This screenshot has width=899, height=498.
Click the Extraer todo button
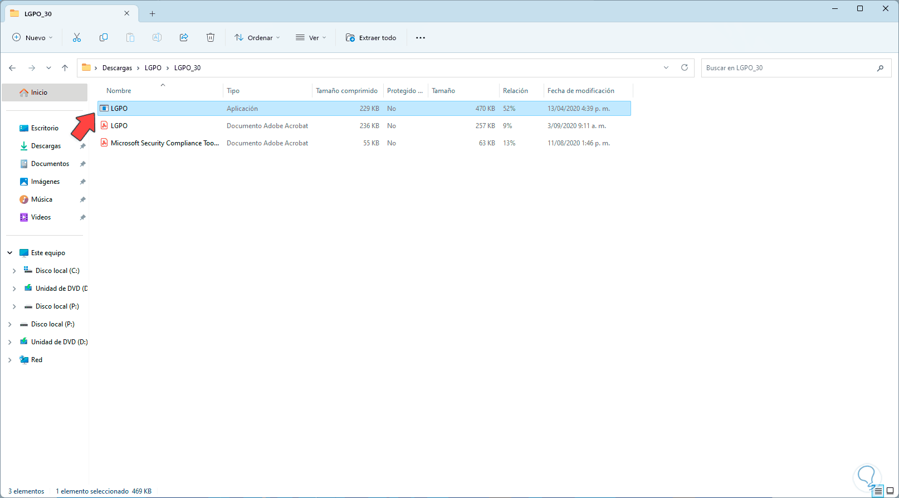pos(371,38)
